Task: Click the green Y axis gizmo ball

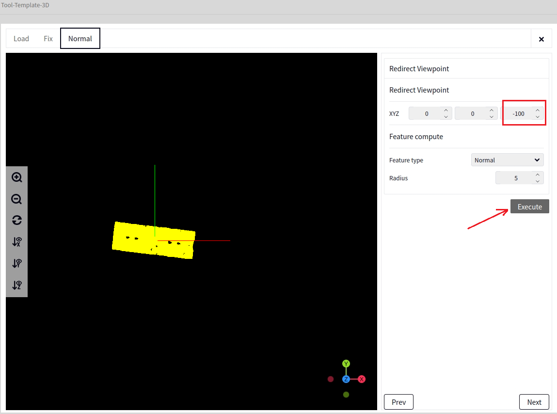Action: pyautogui.click(x=346, y=364)
